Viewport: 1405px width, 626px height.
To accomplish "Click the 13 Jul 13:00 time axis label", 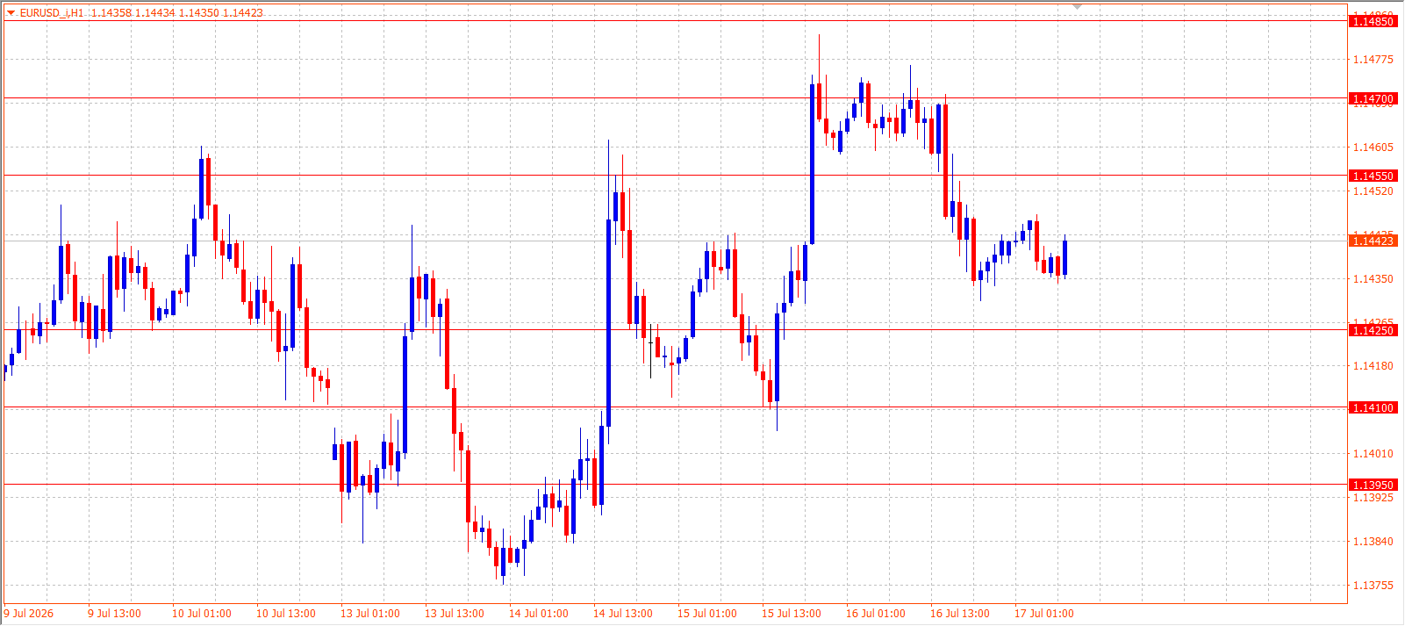I will pos(455,614).
